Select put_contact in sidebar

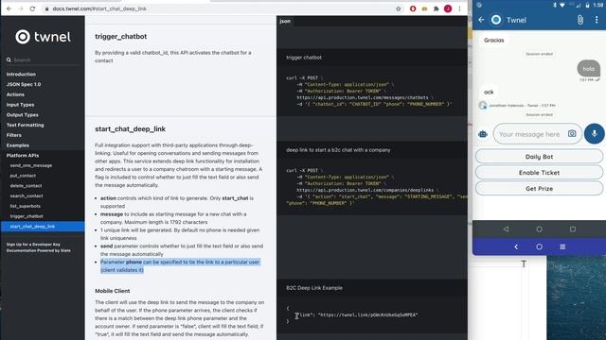pos(23,176)
